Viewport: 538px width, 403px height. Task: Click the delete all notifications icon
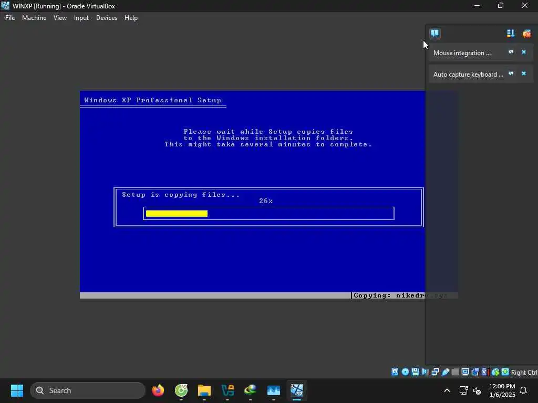[526, 33]
